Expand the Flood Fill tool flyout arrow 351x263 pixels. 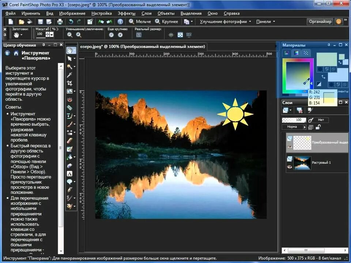pos(75,157)
